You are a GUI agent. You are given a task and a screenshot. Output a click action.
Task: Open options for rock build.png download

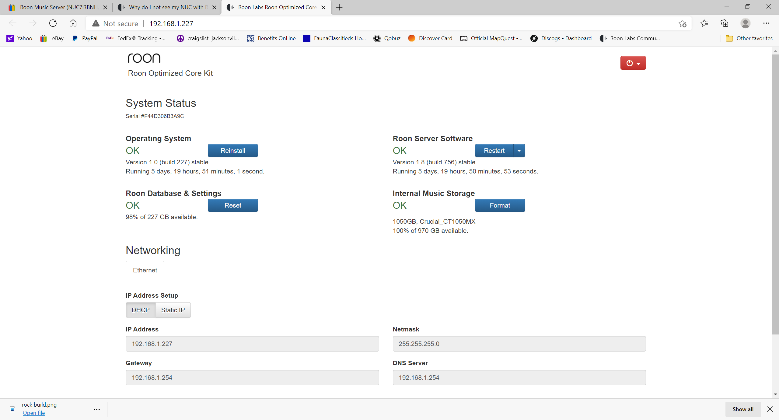pyautogui.click(x=97, y=409)
